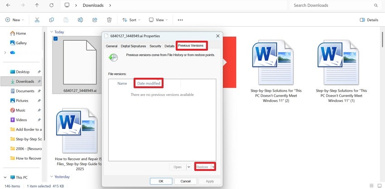
Task: Switch to the Digital Signatures tab
Action: click(133, 46)
